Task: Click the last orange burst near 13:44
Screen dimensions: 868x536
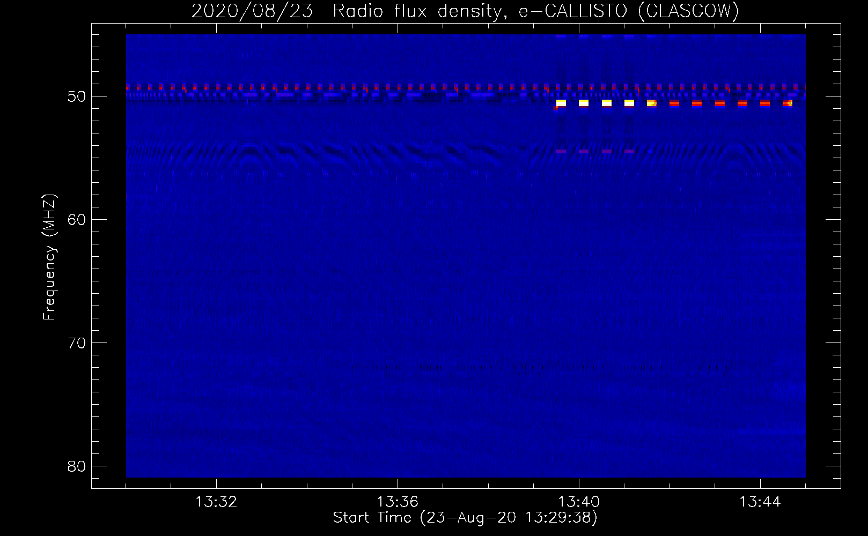Action: [788, 103]
